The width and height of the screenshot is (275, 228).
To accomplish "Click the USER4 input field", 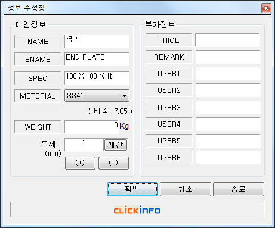I will [228, 124].
